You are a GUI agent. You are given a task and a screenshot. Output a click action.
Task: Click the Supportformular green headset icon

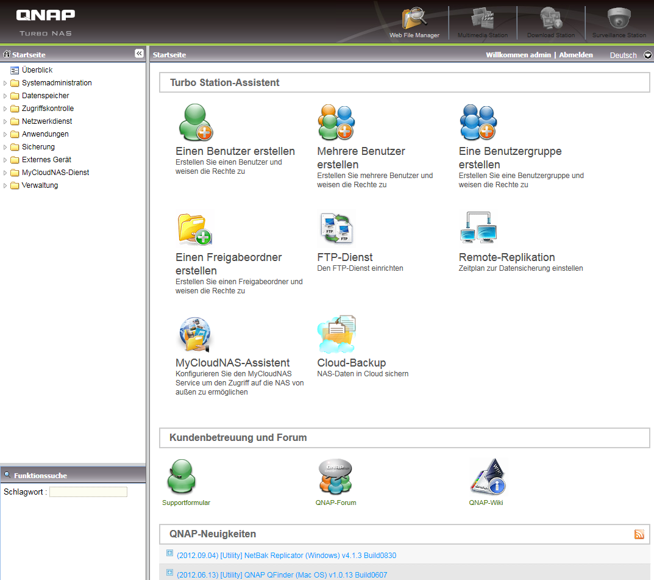[x=182, y=476]
